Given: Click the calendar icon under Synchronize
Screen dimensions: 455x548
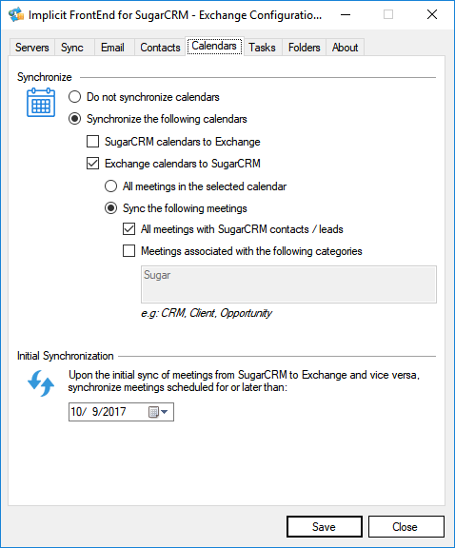Looking at the screenshot, I should 41,103.
